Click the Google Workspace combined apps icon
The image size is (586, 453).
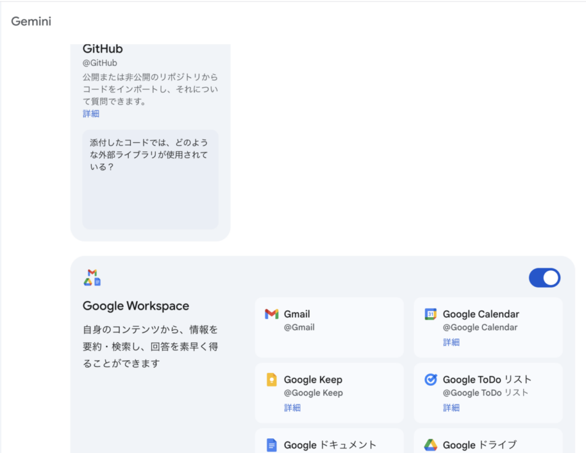pyautogui.click(x=92, y=278)
